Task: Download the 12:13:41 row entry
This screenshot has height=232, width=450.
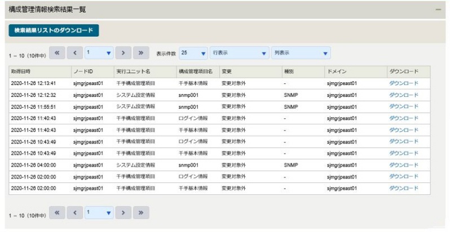Action: click(404, 83)
